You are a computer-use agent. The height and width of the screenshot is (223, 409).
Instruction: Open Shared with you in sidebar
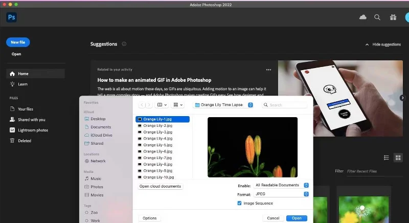(x=28, y=120)
